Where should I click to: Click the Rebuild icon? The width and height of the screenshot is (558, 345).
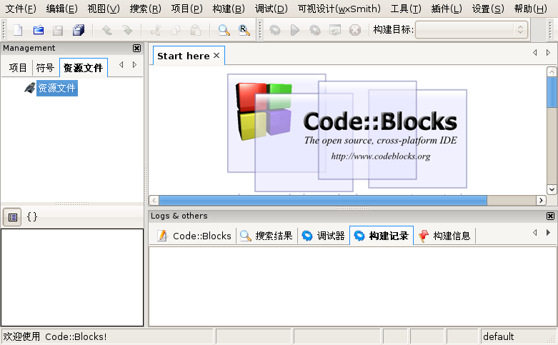pyautogui.click(x=335, y=30)
